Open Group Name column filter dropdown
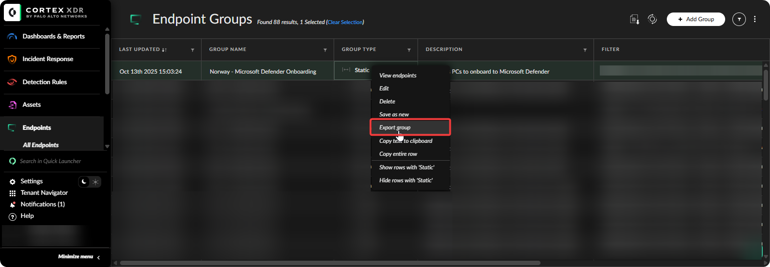The image size is (770, 267). (325, 50)
